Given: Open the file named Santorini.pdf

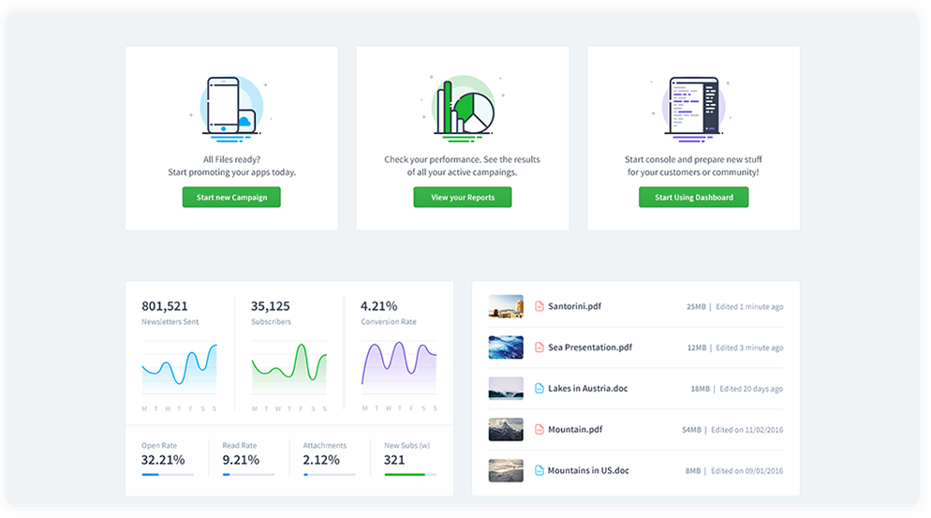Looking at the screenshot, I should 575,306.
